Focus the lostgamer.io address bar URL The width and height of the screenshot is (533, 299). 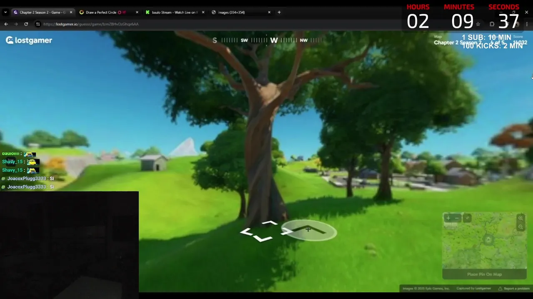(x=91, y=24)
